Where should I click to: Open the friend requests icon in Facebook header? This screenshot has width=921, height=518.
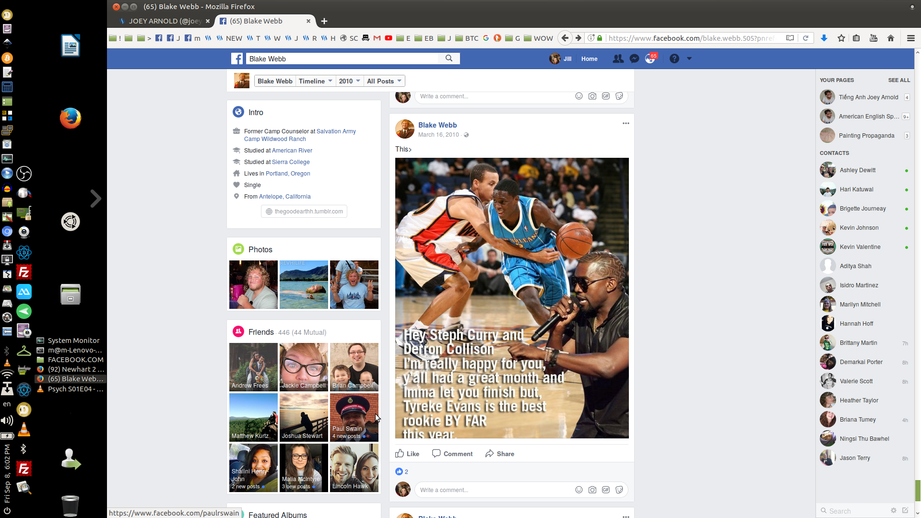click(x=618, y=59)
